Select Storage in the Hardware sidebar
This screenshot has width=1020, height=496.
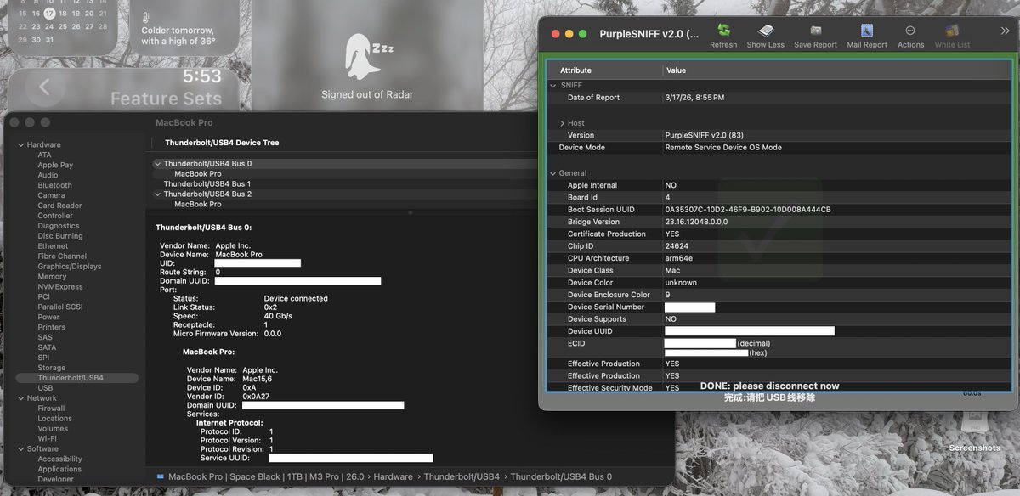[x=51, y=368]
